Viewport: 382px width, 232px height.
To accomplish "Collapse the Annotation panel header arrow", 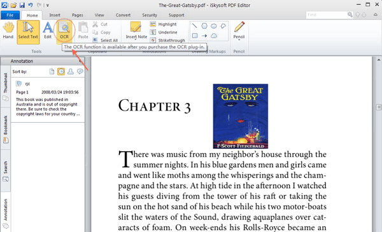I will (80, 61).
